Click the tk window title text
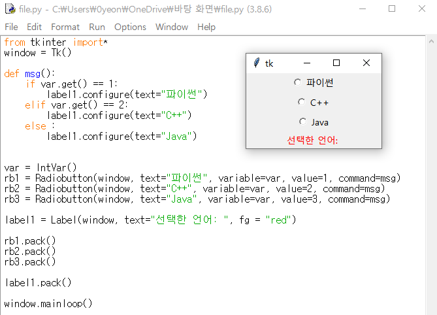 point(269,63)
